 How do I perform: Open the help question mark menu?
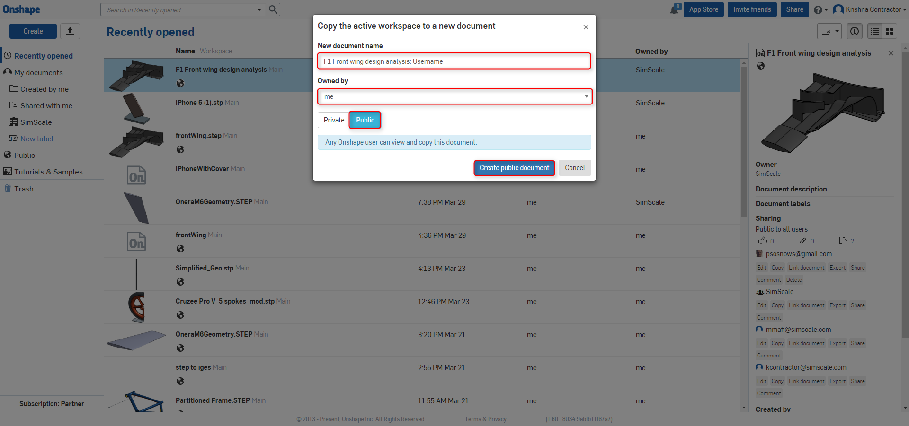pyautogui.click(x=820, y=9)
